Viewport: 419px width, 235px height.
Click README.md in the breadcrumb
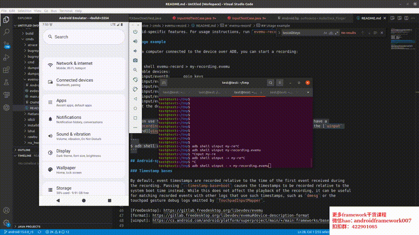click(206, 26)
